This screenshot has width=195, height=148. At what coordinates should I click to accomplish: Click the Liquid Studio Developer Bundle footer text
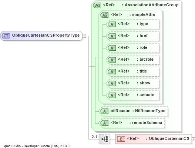(36, 146)
